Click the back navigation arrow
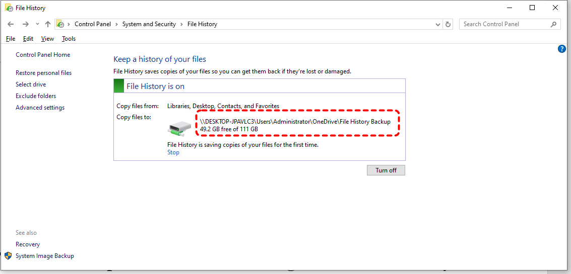This screenshot has height=274, width=571. coord(11,24)
